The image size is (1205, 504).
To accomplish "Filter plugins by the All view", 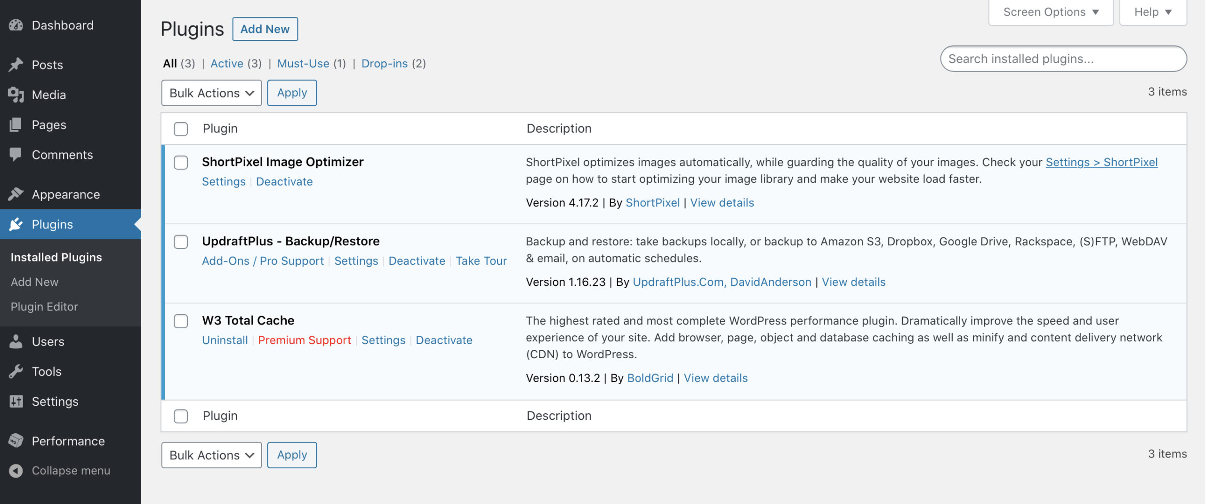I will 170,63.
